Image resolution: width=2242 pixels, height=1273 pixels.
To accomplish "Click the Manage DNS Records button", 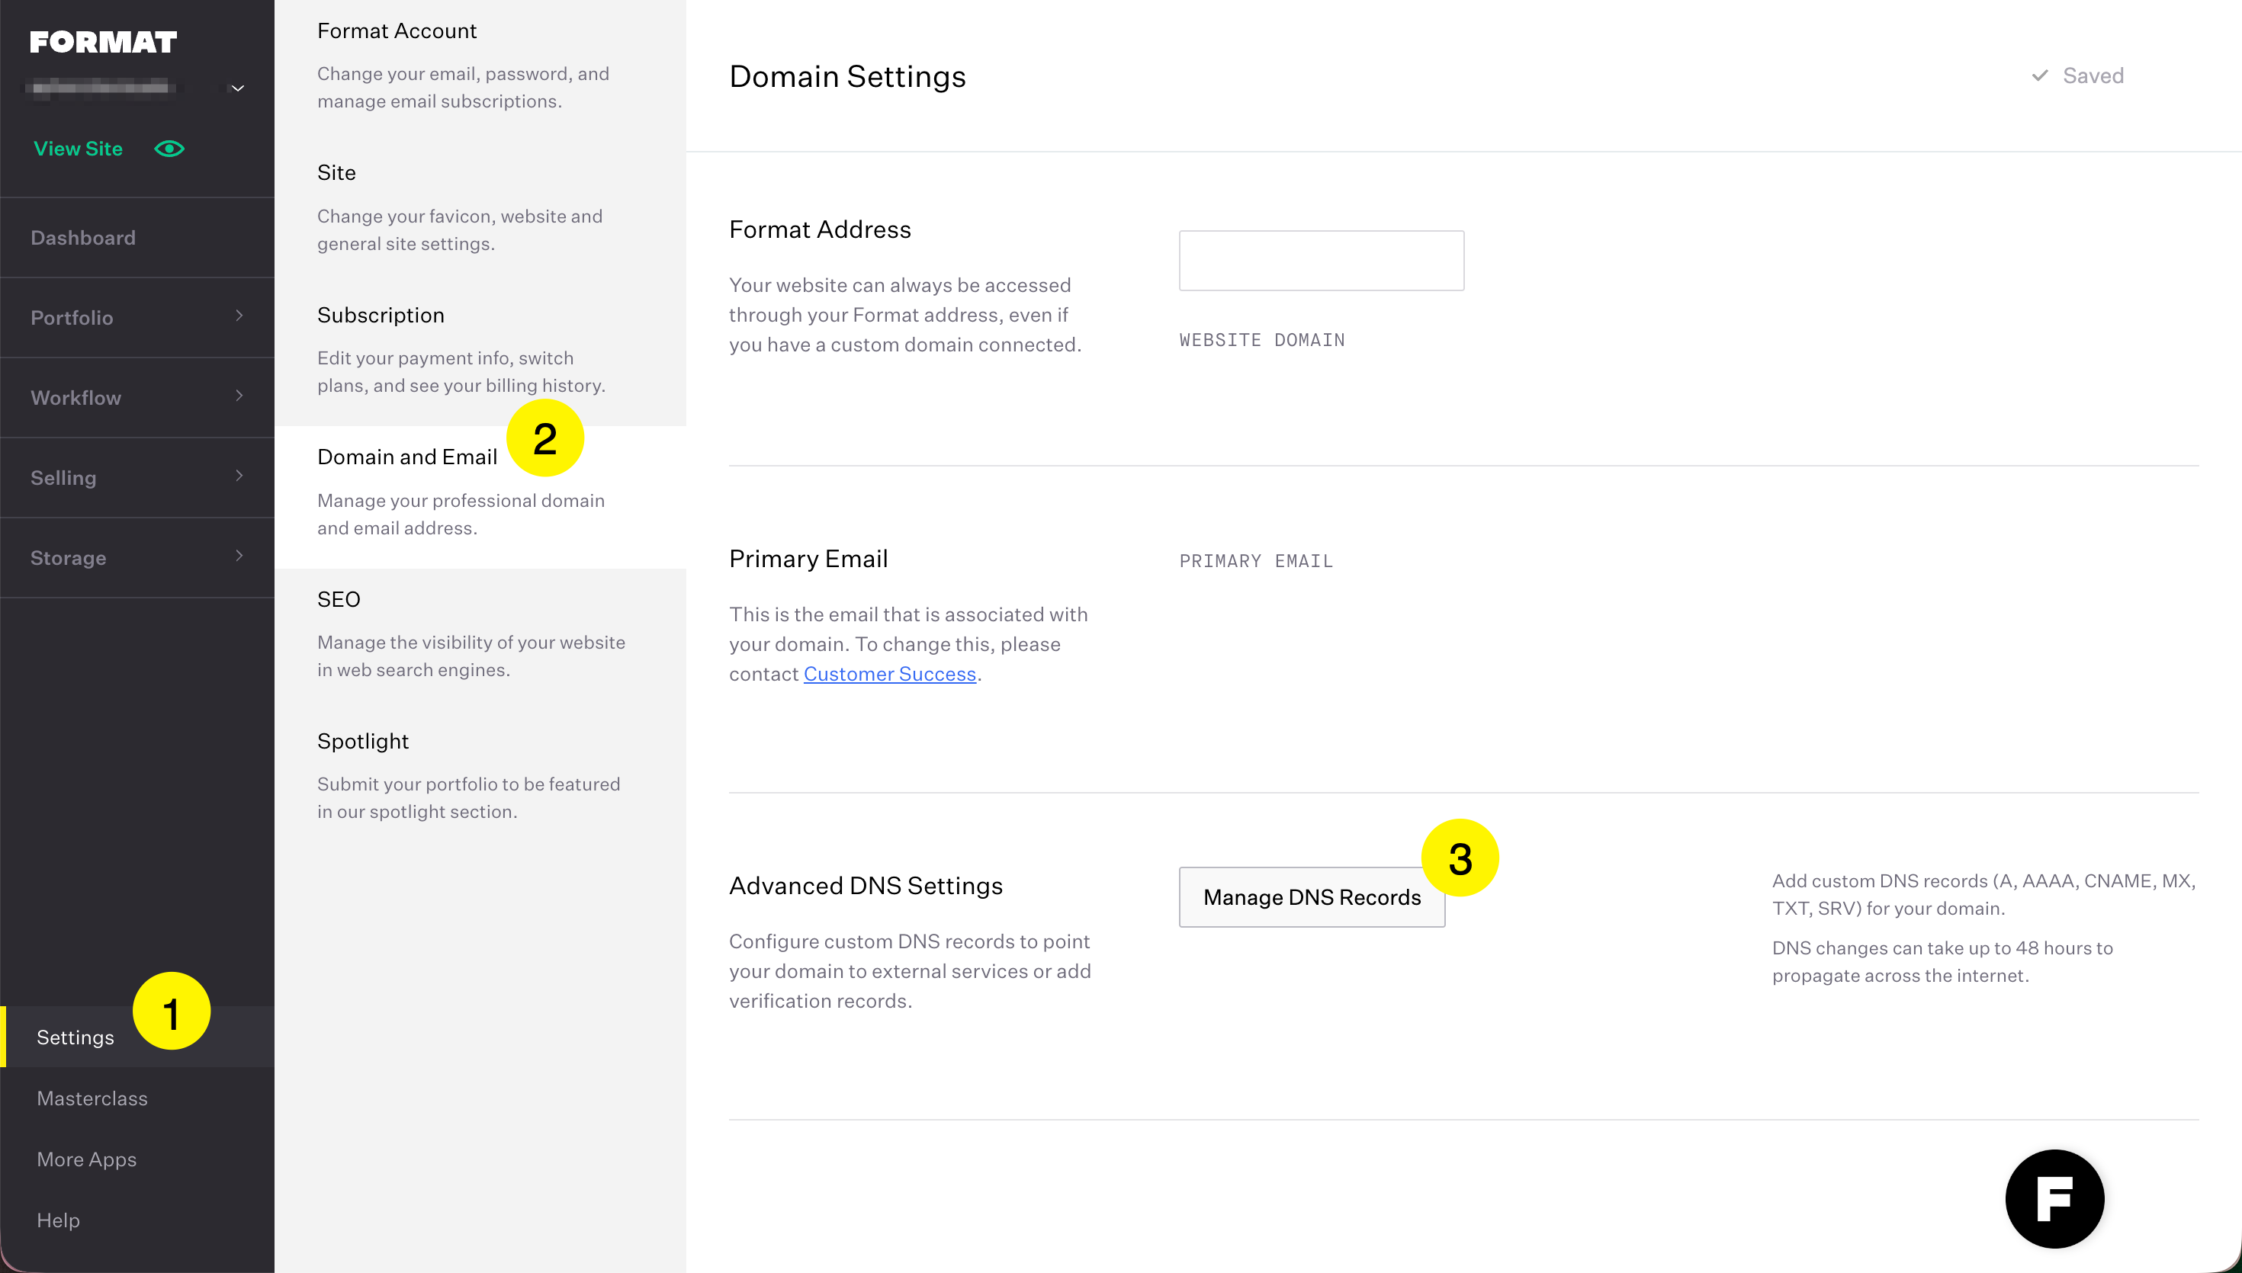I will [x=1311, y=897].
